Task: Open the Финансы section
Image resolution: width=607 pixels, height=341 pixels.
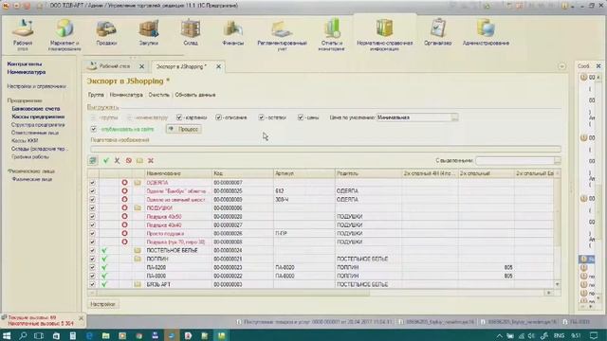Action: [x=232, y=33]
